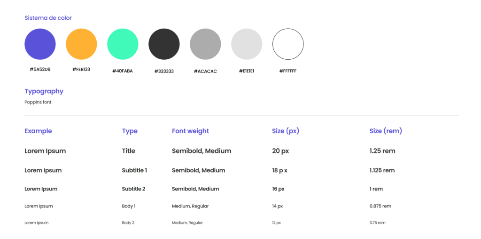
Task: Choose the dark #333333 color circle
Action: point(164,44)
